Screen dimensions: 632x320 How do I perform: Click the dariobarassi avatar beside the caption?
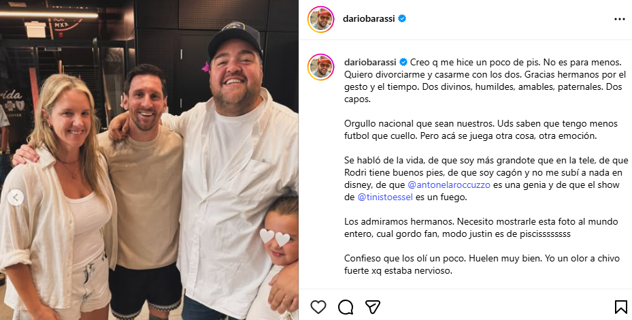click(321, 67)
